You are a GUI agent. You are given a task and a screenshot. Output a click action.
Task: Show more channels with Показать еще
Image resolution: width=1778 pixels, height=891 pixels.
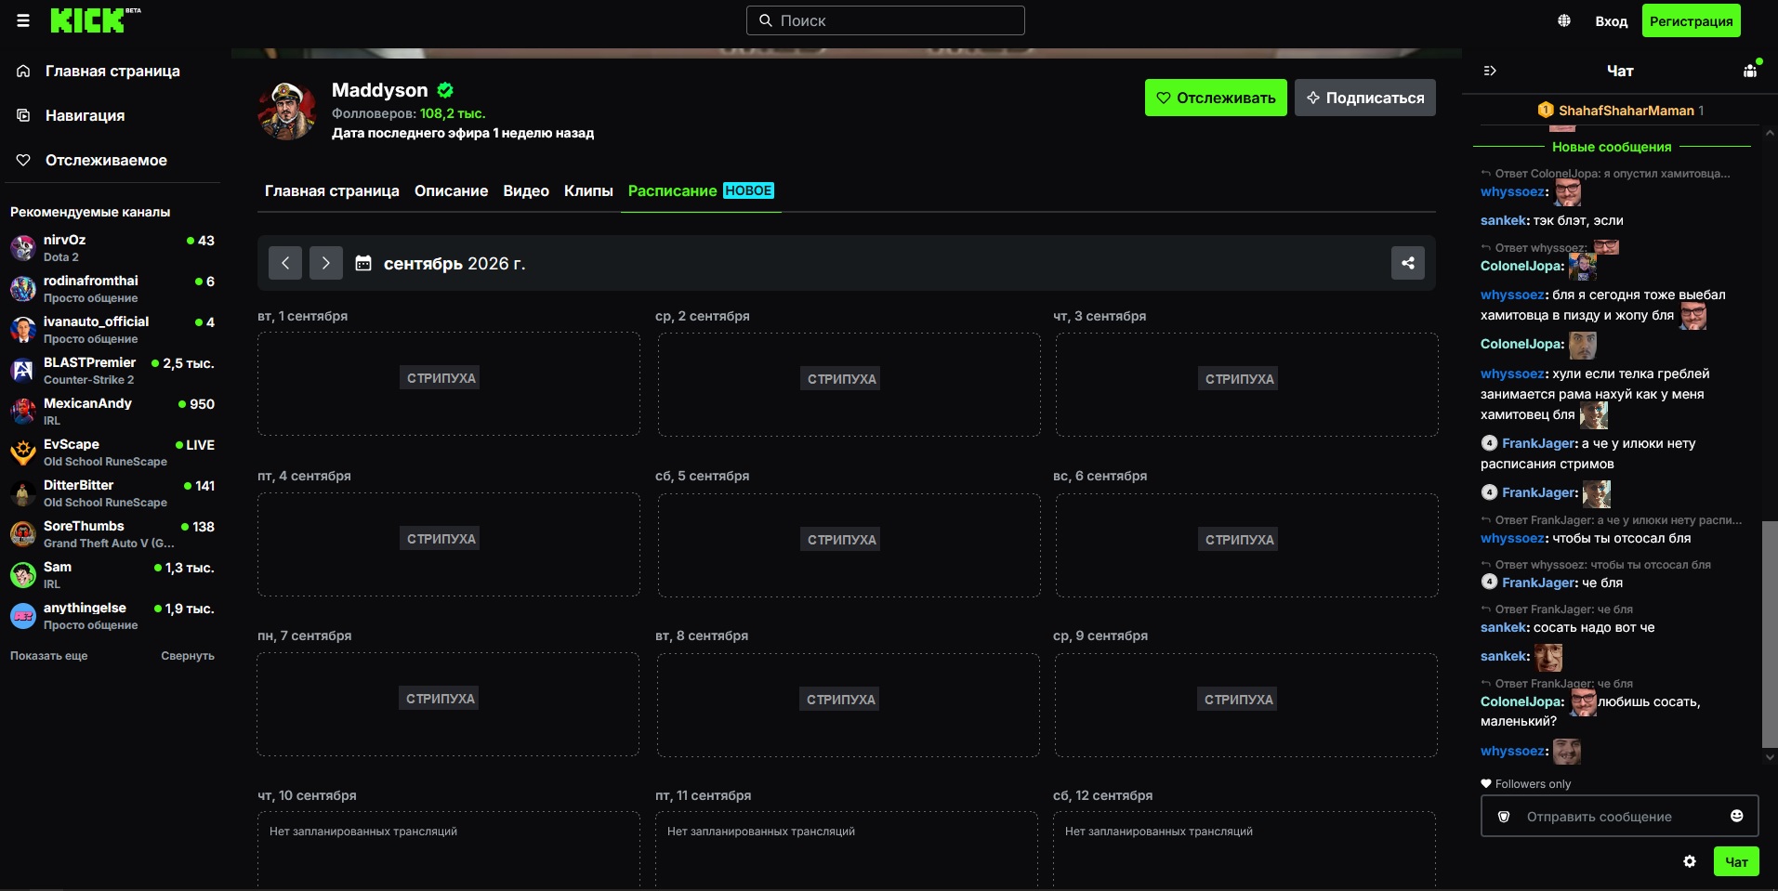click(49, 656)
